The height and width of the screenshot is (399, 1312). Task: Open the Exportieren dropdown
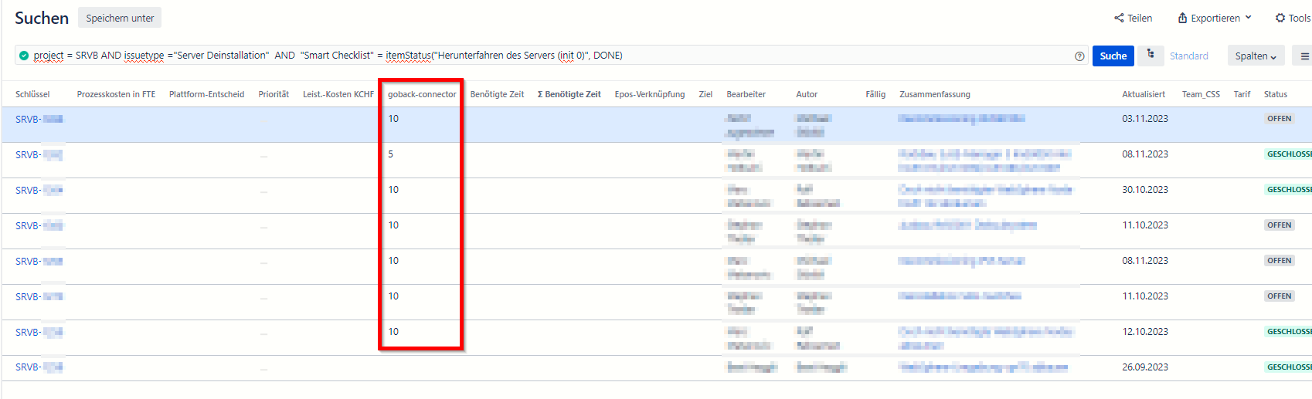click(1214, 18)
